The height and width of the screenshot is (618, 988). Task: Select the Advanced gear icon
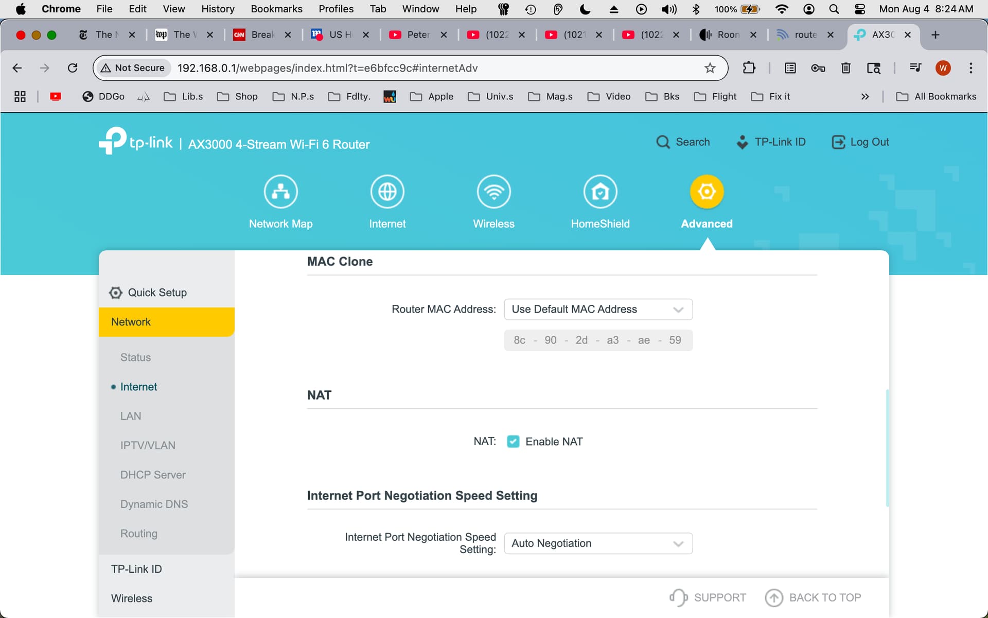tap(707, 192)
